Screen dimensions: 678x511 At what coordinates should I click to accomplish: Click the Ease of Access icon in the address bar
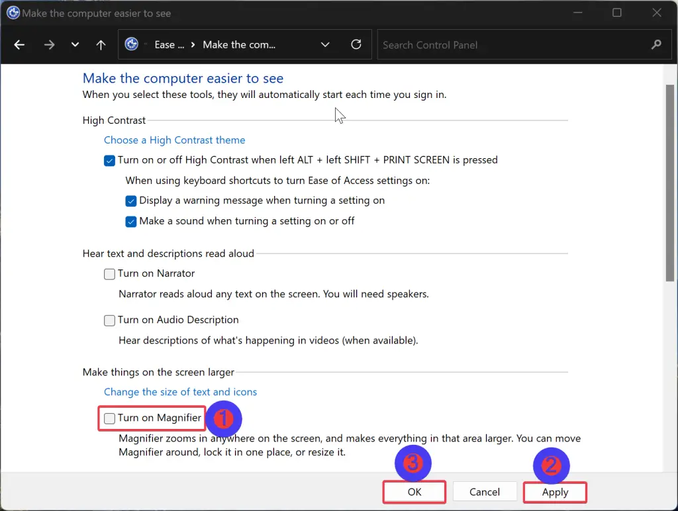pyautogui.click(x=131, y=44)
